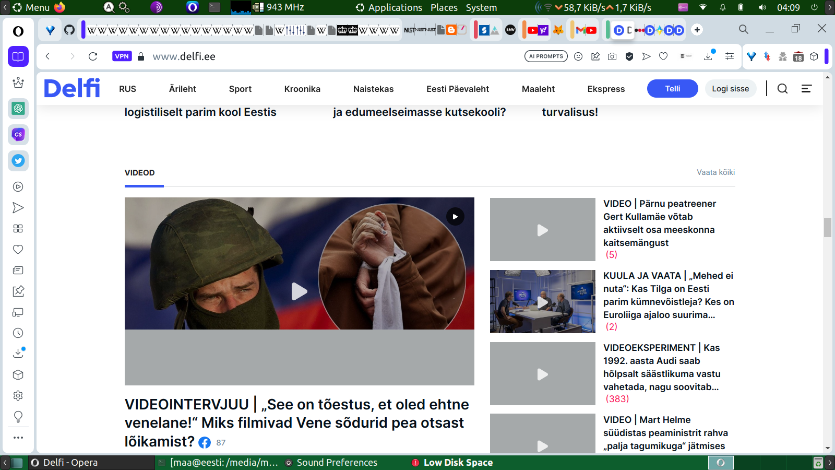
Task: Search open tabs with the magnifier icon
Action: [744, 29]
